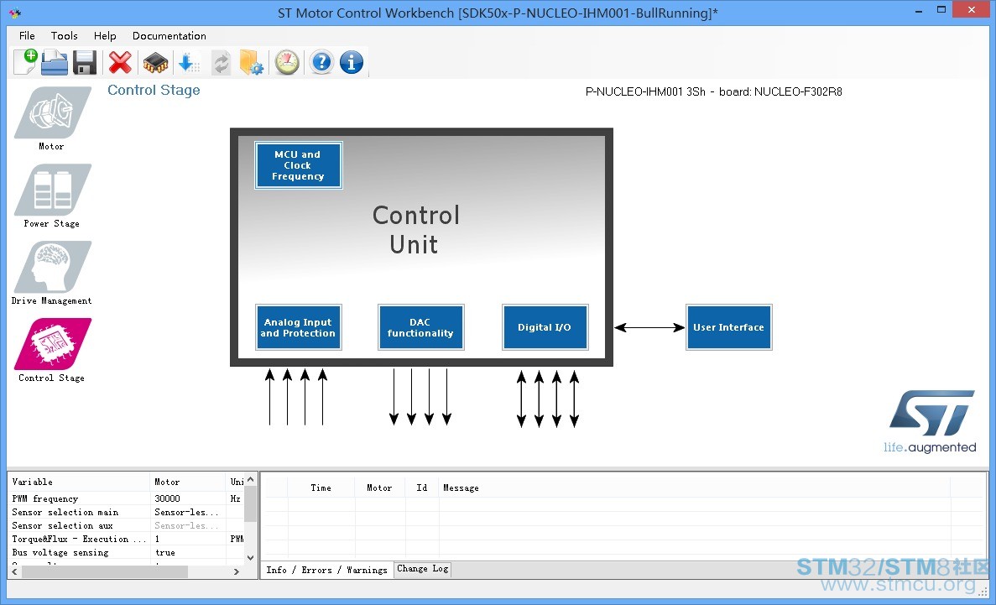Screen dimensions: 996x605
Task: Open the Digital I/O block
Action: click(x=545, y=327)
